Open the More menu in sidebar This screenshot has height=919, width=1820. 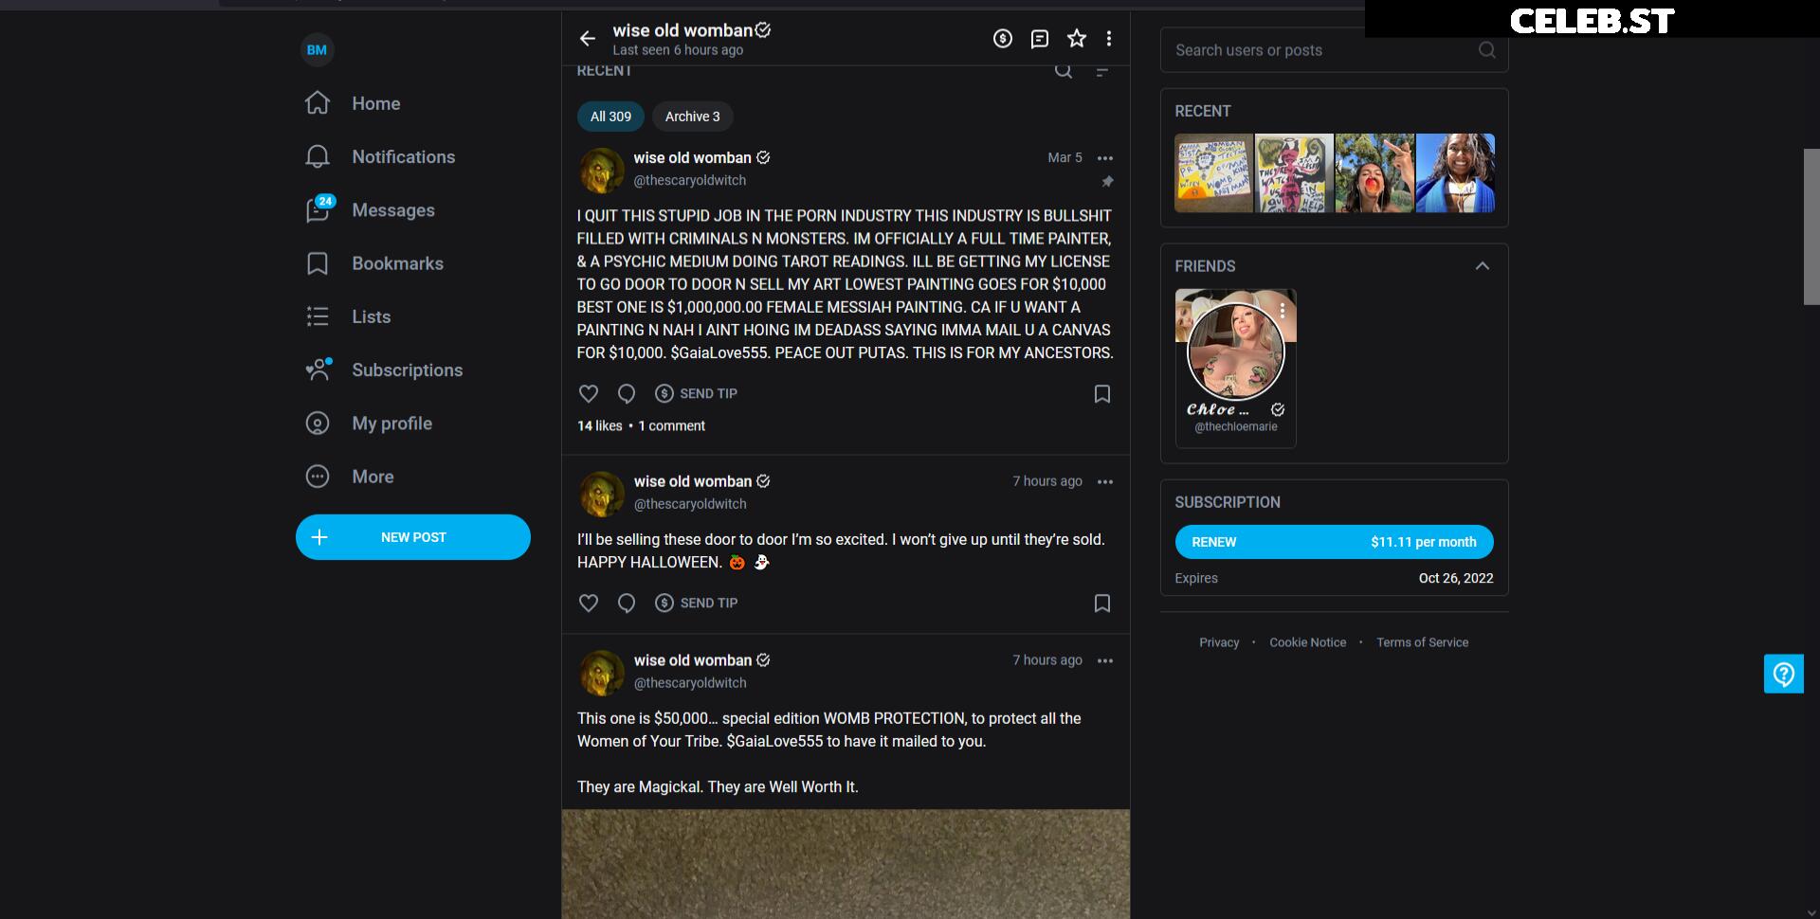click(x=350, y=477)
